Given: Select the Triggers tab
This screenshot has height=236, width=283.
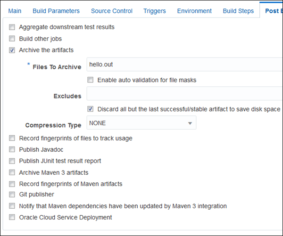Looking at the screenshot, I should tap(155, 11).
